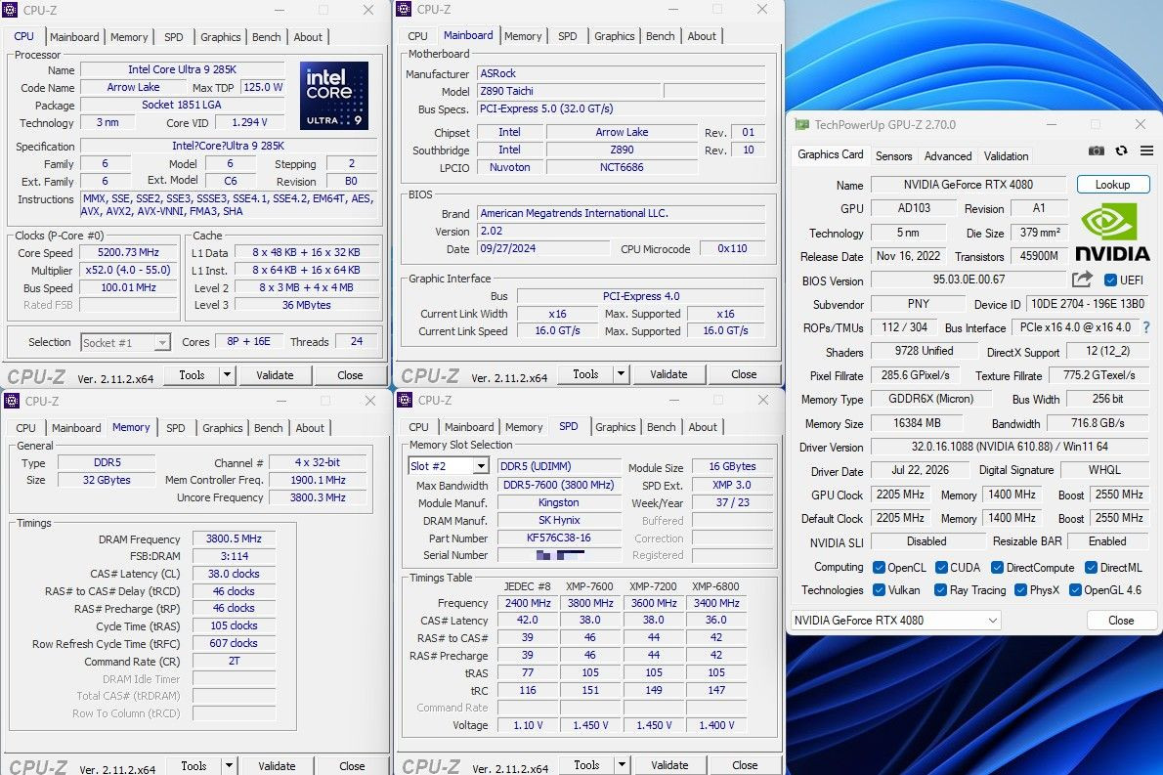The image size is (1163, 775).
Task: Click the title bar icon of the CPU-Z Mainboard window
Action: (x=405, y=9)
